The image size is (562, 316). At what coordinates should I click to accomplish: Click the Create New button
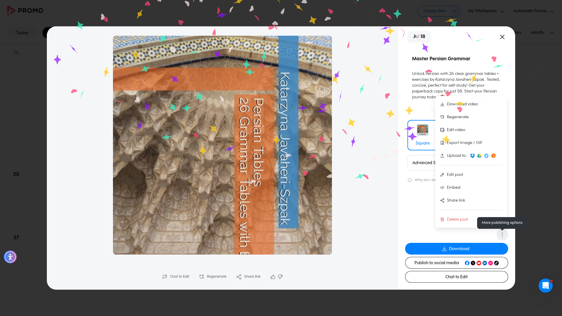point(434,11)
